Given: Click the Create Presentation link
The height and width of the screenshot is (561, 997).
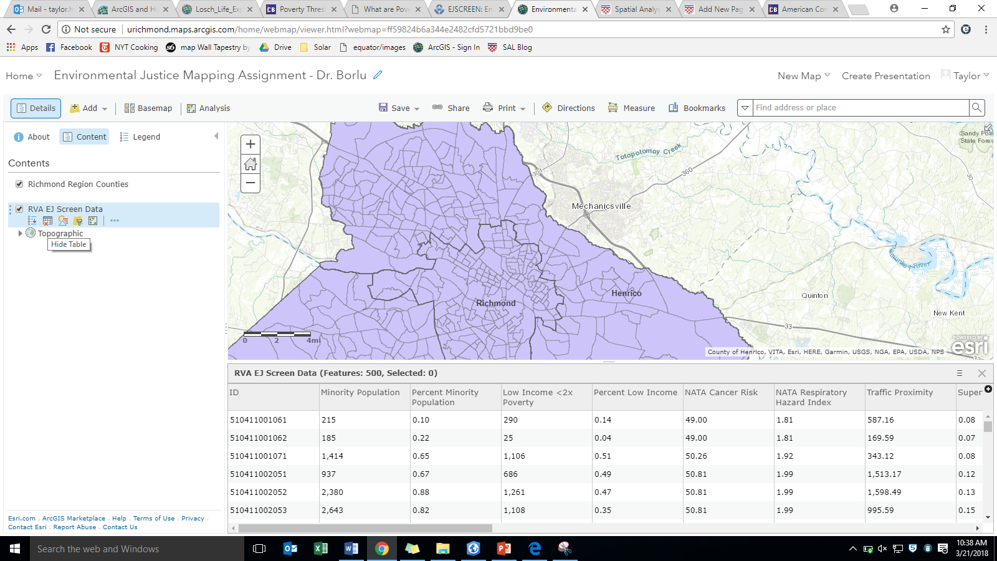Looking at the screenshot, I should tap(885, 75).
